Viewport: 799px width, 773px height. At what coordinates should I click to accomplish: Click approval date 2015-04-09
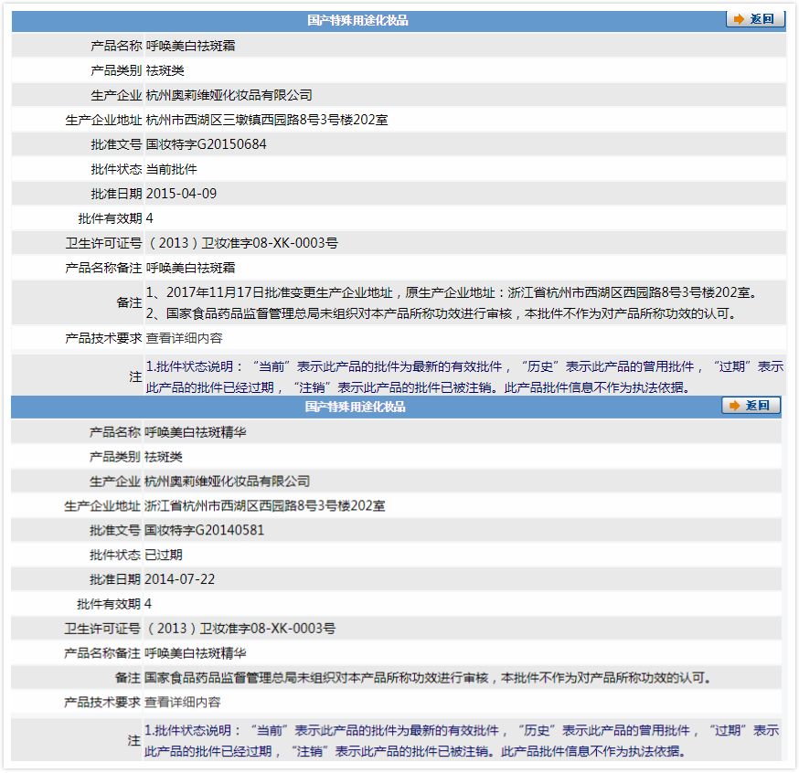click(x=181, y=194)
